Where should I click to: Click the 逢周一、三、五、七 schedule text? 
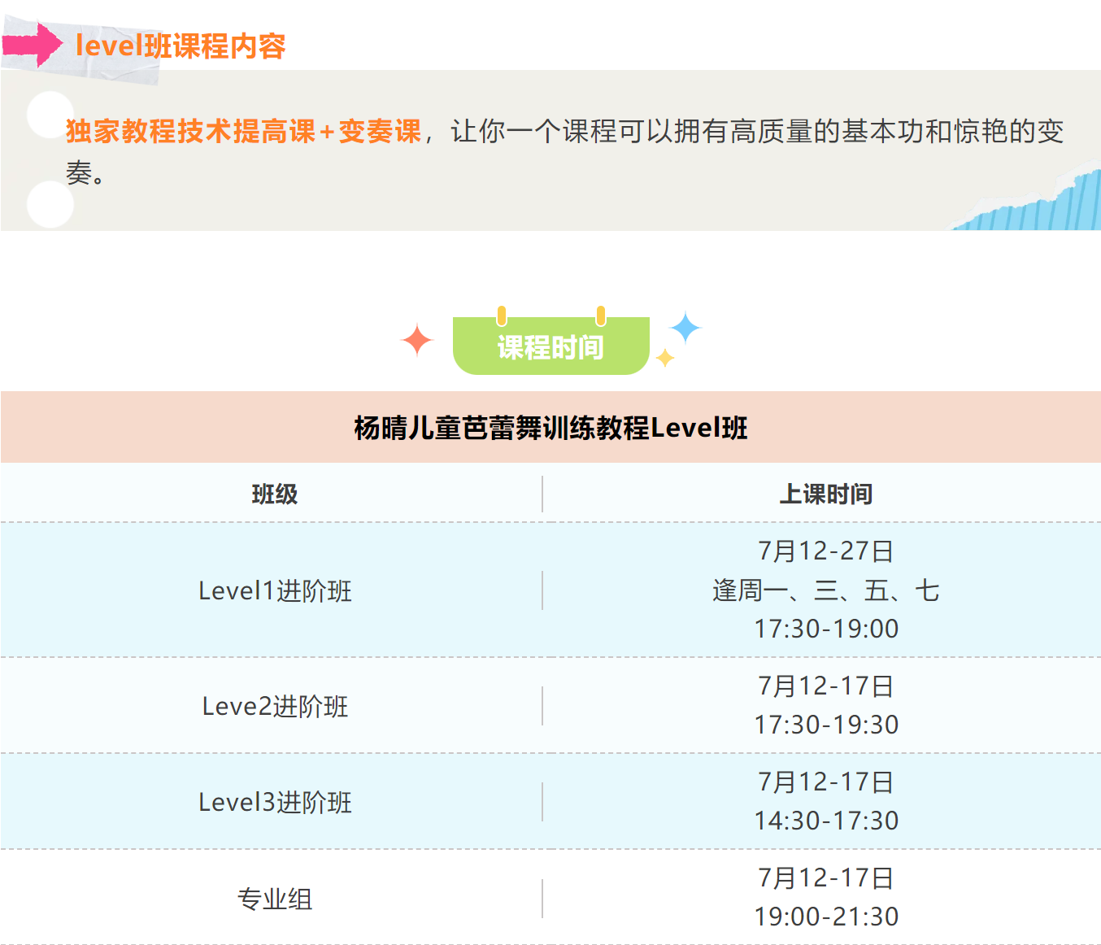[825, 590]
